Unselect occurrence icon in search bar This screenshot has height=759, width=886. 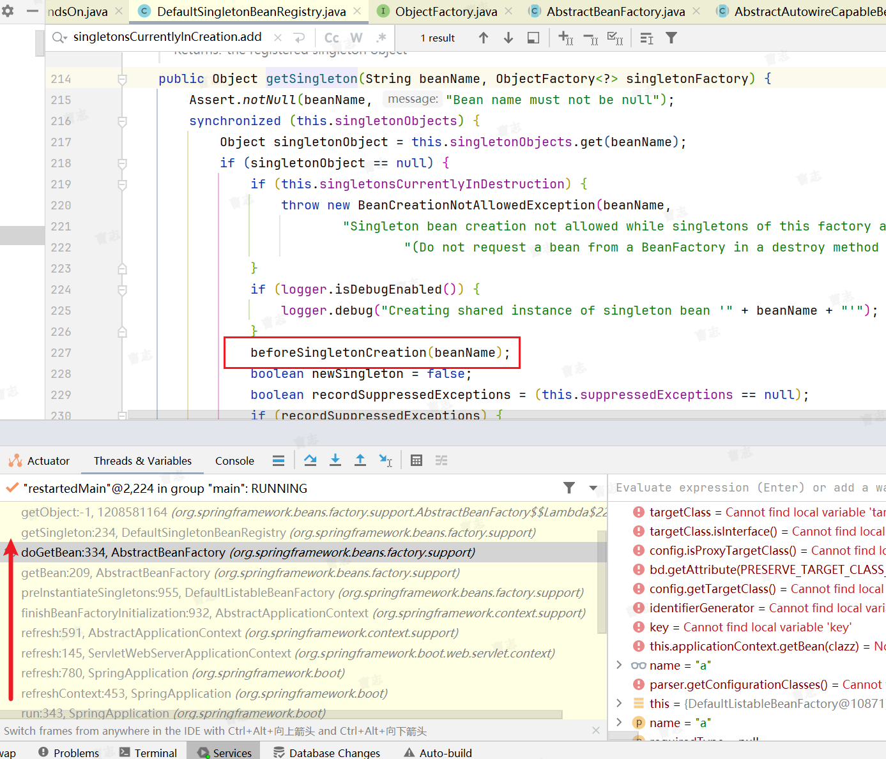pos(591,39)
